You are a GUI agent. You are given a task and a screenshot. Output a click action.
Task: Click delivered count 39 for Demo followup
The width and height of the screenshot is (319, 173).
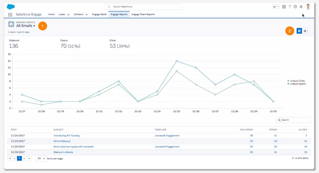point(251,141)
